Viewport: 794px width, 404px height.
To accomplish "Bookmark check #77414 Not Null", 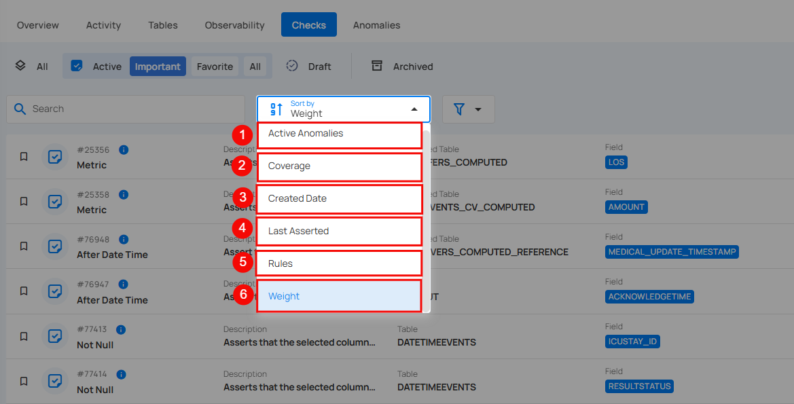I will pyautogui.click(x=23, y=381).
